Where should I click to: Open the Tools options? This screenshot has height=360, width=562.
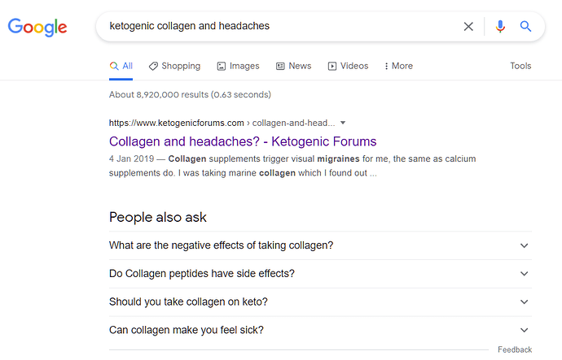point(520,66)
